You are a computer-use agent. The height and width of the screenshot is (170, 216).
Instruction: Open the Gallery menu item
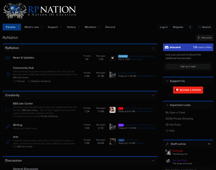(71, 27)
